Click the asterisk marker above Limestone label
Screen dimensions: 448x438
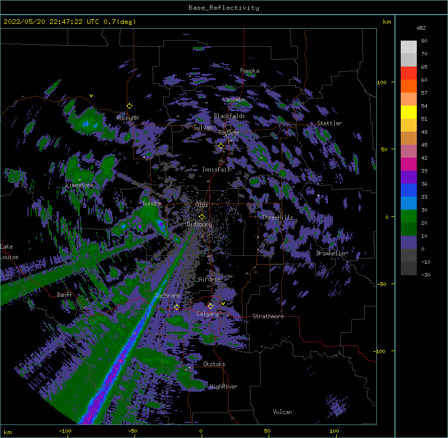[x=80, y=180]
